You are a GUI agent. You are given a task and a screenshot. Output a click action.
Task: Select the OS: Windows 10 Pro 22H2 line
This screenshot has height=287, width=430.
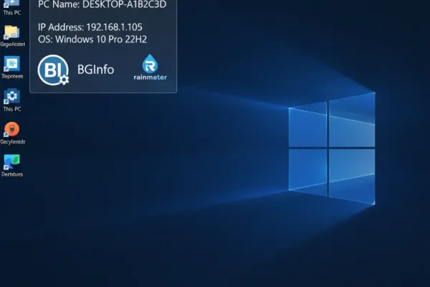(x=92, y=39)
